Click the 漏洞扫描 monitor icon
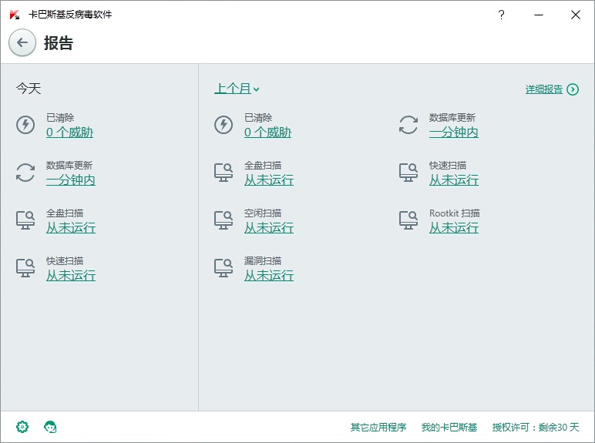 224,268
